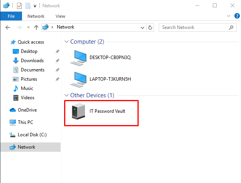
Task: Switch to the View ribbon tab
Action: (60, 16)
